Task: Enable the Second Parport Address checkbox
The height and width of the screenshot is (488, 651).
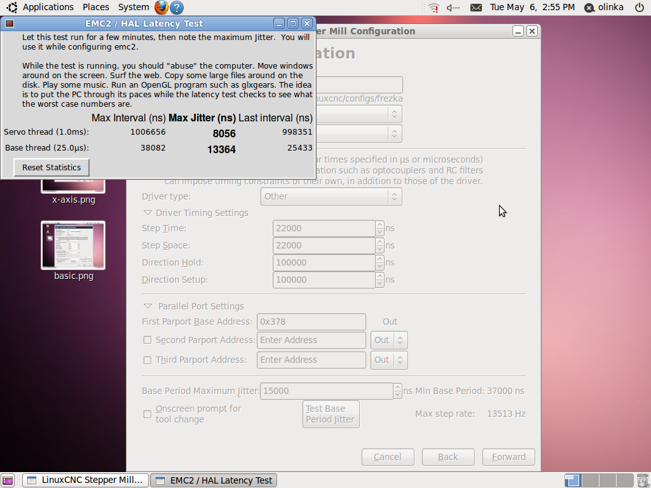Action: 147,340
